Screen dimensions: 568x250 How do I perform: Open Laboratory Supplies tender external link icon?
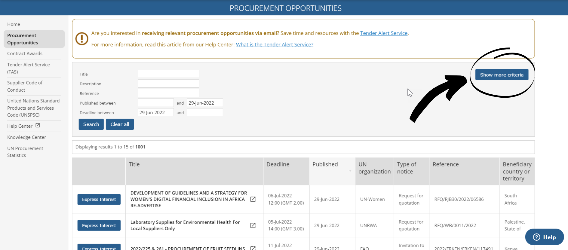(253, 225)
